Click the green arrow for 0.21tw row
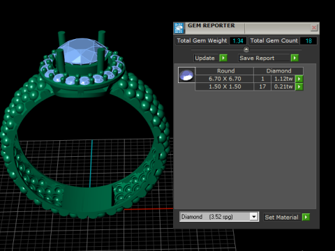The image size is (335, 251). (x=299, y=86)
